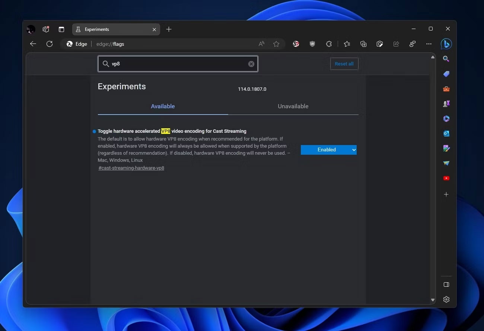Open the Games chess piece sidebar icon

446,104
